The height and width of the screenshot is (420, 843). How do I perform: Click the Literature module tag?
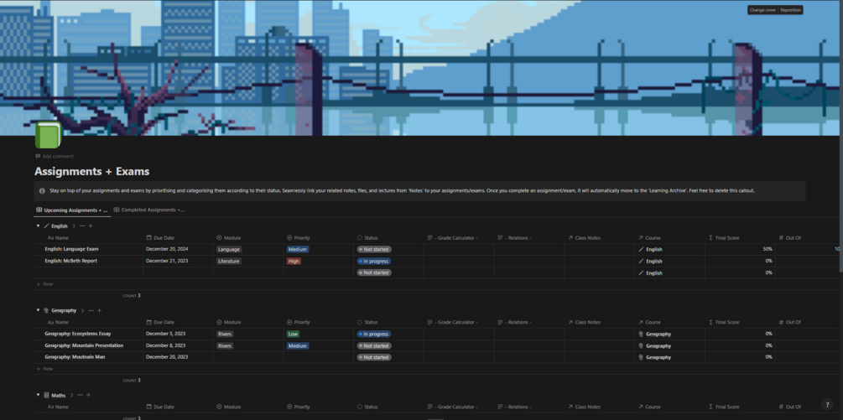pos(229,261)
